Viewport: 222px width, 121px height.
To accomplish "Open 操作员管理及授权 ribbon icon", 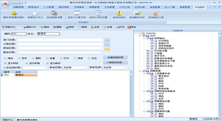I will [x=14, y=15].
